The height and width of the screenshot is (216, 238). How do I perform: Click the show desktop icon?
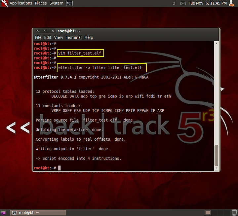pyautogui.click(x=3, y=213)
